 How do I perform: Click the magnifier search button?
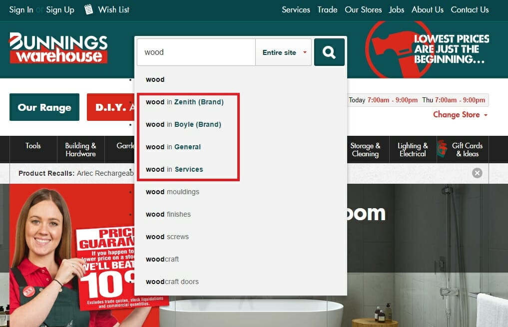click(x=329, y=52)
